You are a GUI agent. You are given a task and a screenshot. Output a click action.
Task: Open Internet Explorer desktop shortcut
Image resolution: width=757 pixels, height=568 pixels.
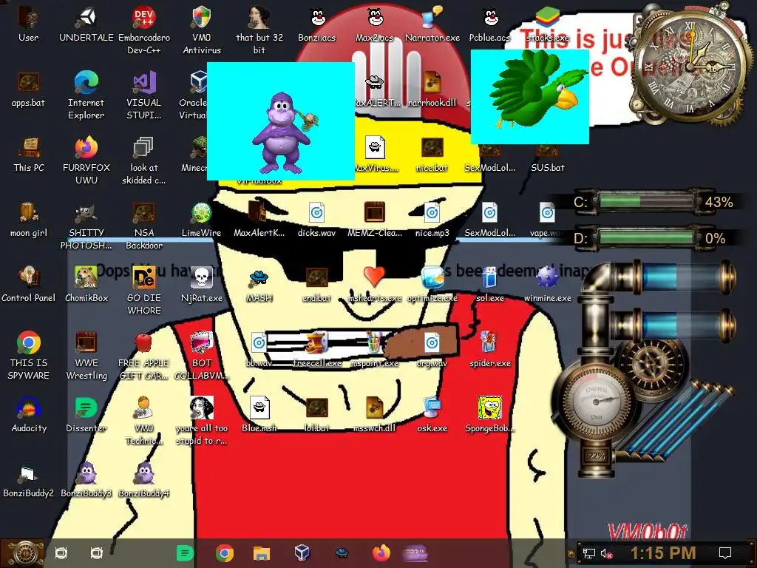[x=86, y=95]
